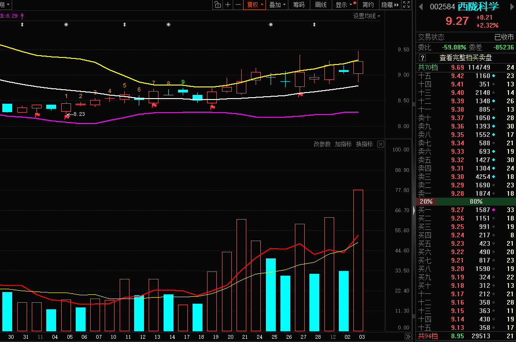Screen dimensions: 516x342
Task: Click date label 03 on time axis
Action: [x=362, y=337]
